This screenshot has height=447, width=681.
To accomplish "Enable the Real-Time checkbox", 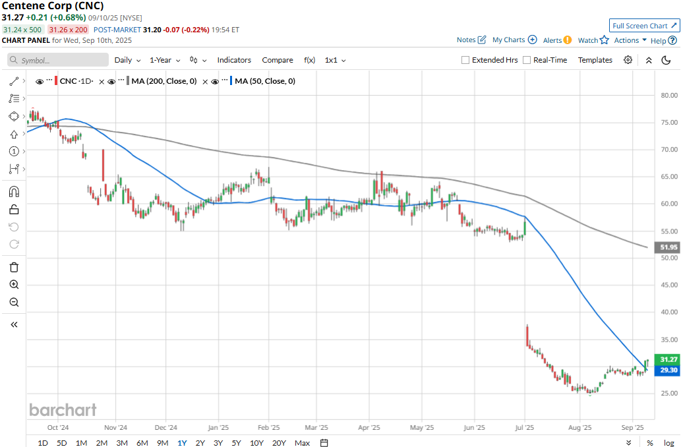I will (526, 60).
